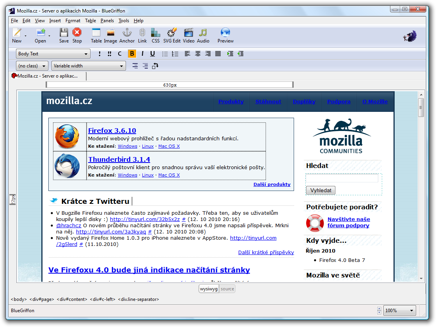Select div#c-left in the breadcrumb bar

(x=103, y=299)
